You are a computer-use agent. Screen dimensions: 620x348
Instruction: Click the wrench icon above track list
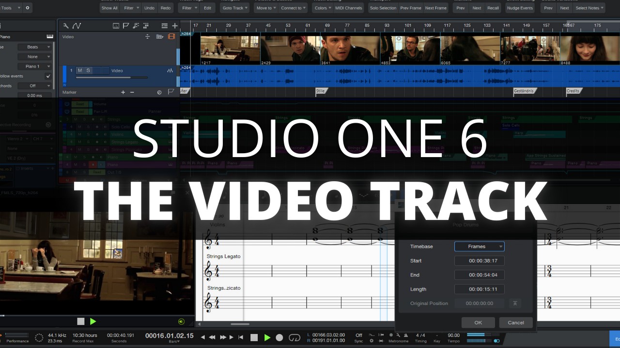[66, 26]
